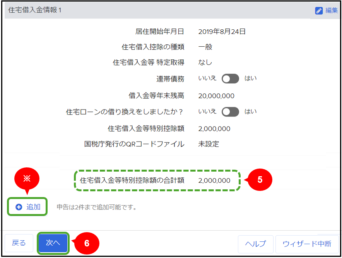
Task: Click ウィザード中断 button
Action: pos(307,244)
